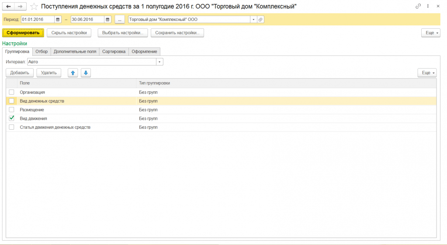Image resolution: width=447 pixels, height=245 pixels.
Task: Select the Статья движения денежных средств row
Action: pos(55,127)
